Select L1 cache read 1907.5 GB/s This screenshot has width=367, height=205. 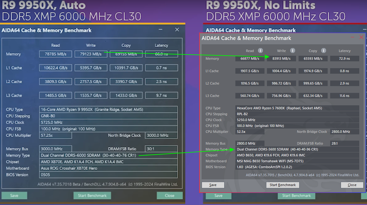(x=250, y=71)
